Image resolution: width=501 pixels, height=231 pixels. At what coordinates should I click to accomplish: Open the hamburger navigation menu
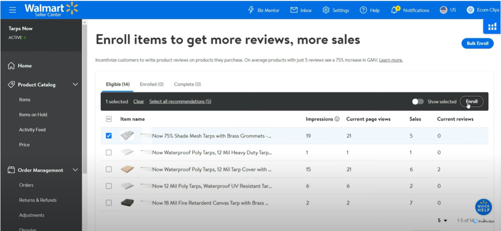[12, 10]
